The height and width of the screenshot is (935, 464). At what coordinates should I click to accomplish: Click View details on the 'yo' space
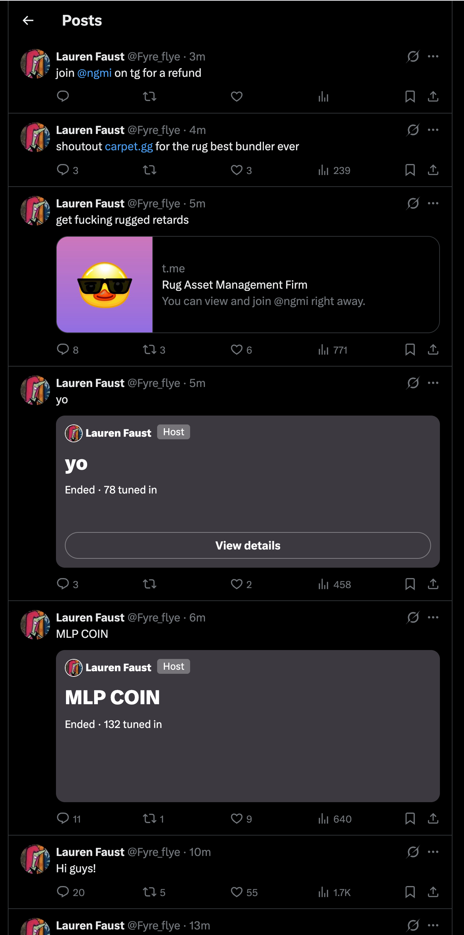[248, 545]
